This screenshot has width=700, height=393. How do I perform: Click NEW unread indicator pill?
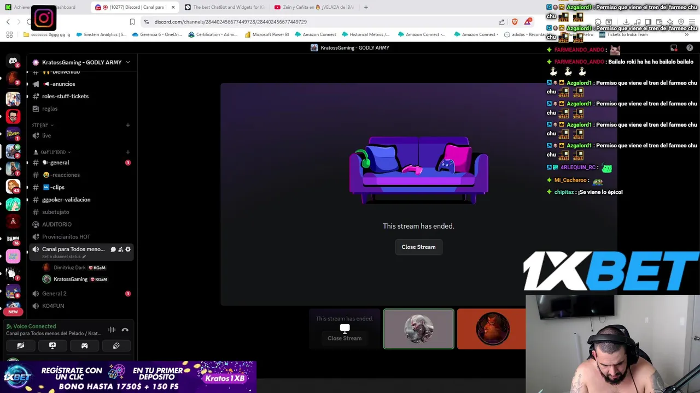coord(13,312)
